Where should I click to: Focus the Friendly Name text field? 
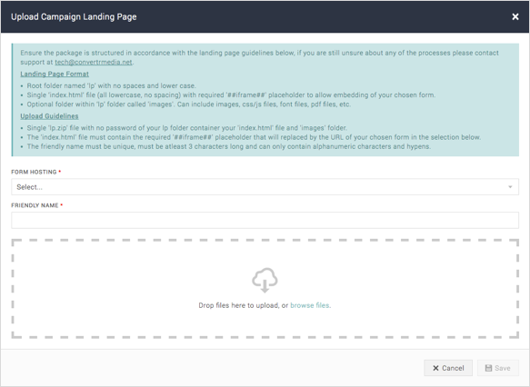(265, 220)
